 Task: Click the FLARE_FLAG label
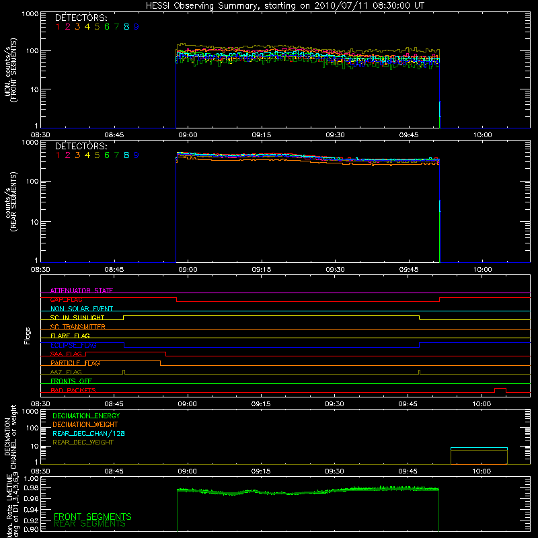70,336
